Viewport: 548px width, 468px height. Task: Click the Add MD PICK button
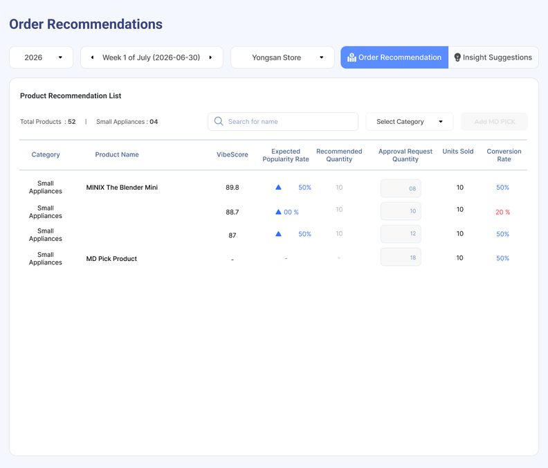pos(494,121)
